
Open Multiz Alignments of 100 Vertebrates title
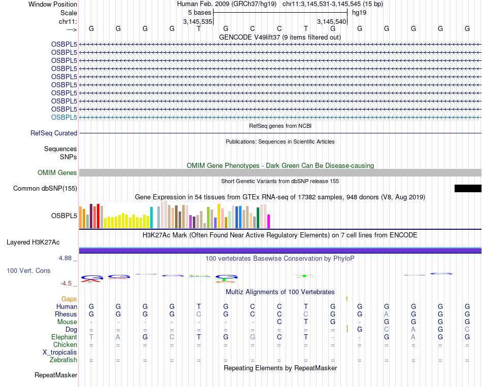(280, 292)
